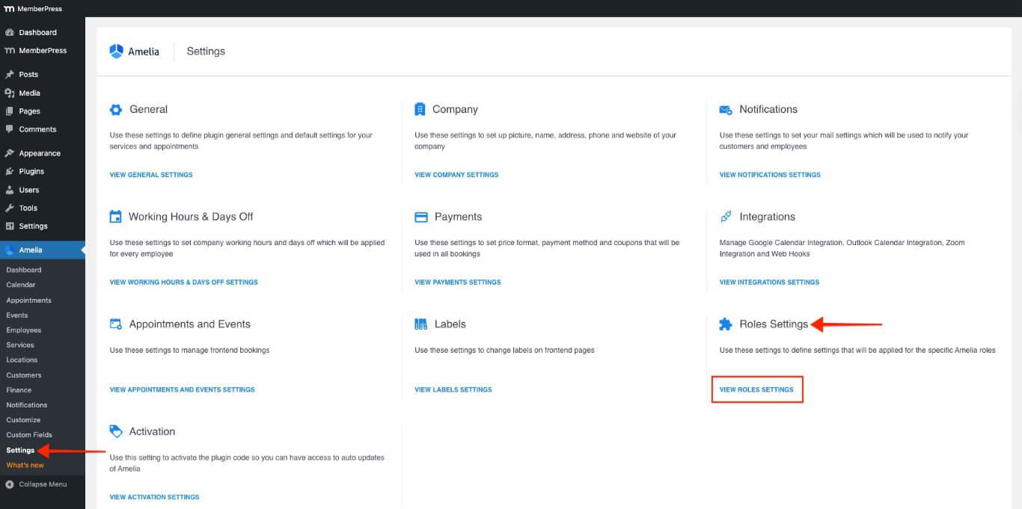Click the Activation tag icon
Screen dimensions: 1022x509
116,431
